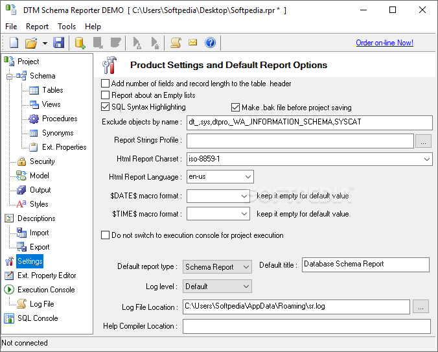Open the Model tree node
The height and width of the screenshot is (352, 438).
pyautogui.click(x=40, y=176)
